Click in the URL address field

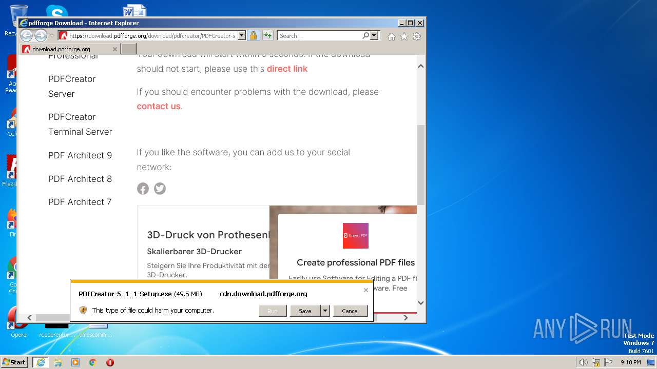152,35
